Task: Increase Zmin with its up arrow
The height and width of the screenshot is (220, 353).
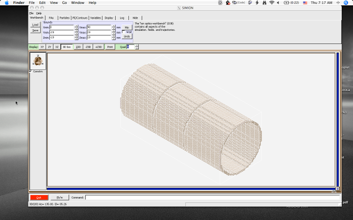Action: coord(76,36)
